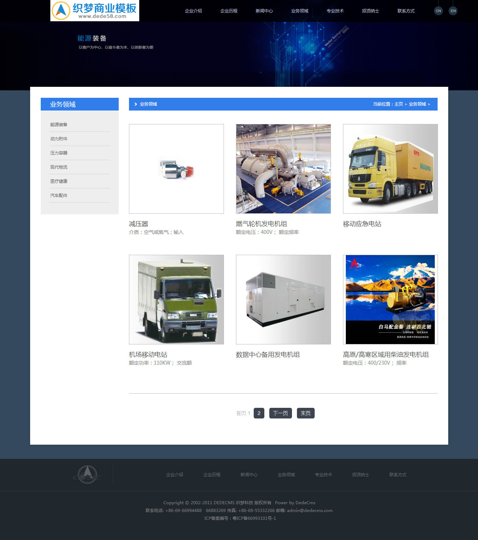Choose 能源装备 in the sidebar
The width and height of the screenshot is (478, 540).
click(59, 125)
